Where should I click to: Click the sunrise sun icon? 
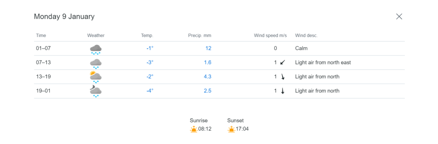[194, 129]
